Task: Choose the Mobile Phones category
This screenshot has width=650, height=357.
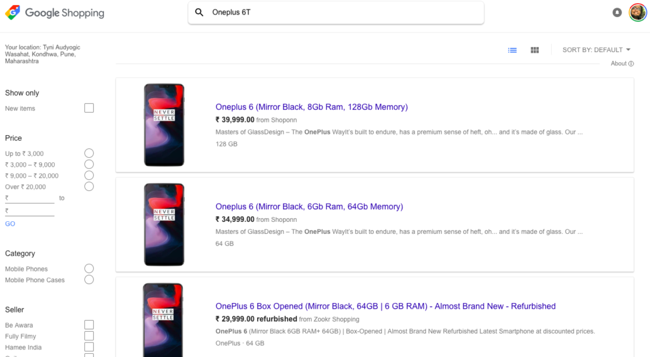Action: tap(89, 269)
